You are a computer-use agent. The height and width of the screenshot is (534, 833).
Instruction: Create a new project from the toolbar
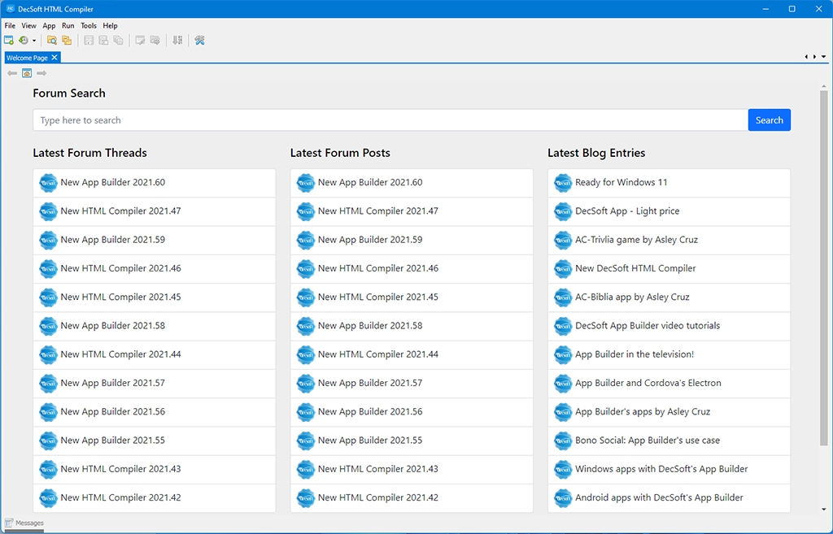point(8,40)
